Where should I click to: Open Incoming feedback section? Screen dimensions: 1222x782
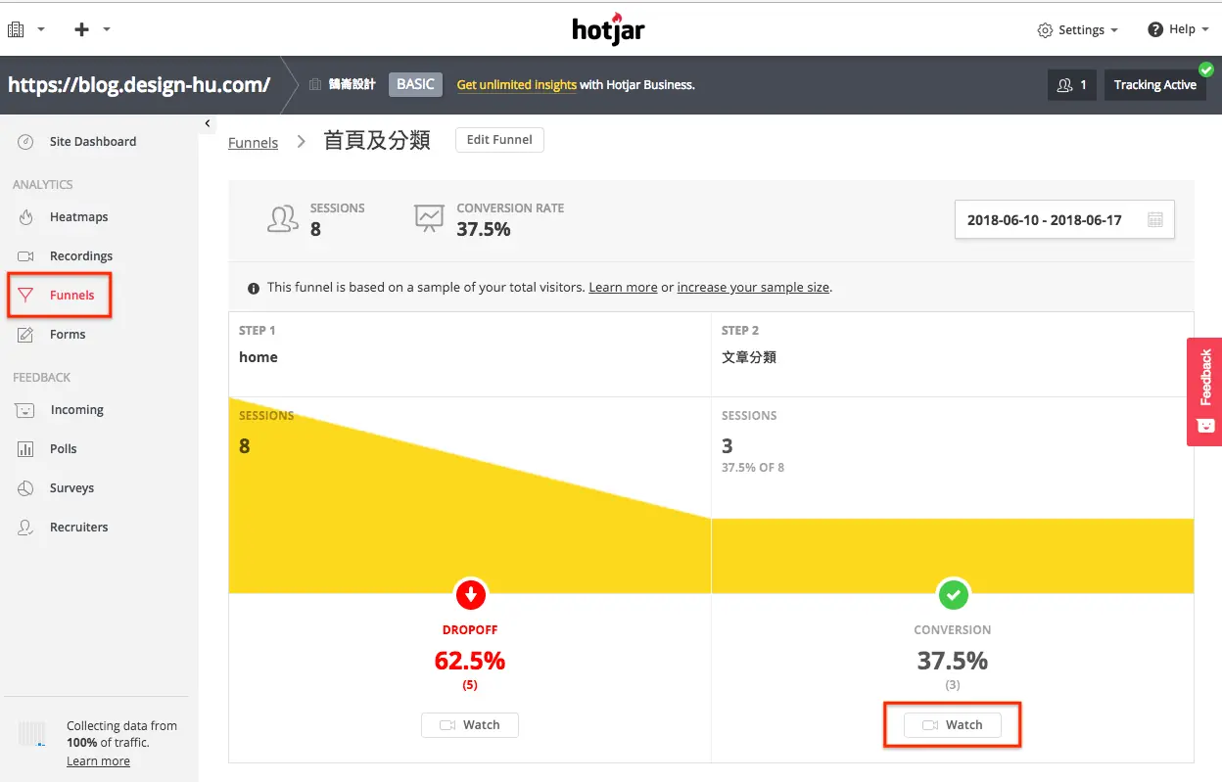[x=76, y=410]
